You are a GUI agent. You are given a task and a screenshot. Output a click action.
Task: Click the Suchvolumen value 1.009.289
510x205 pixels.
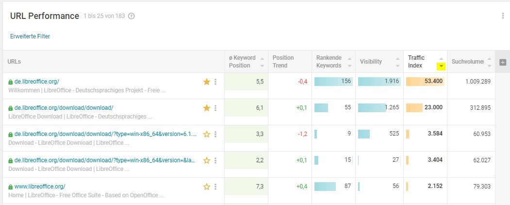click(478, 81)
